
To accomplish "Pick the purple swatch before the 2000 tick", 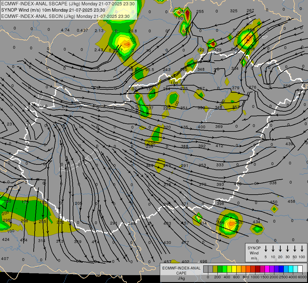I will click(x=272, y=269).
